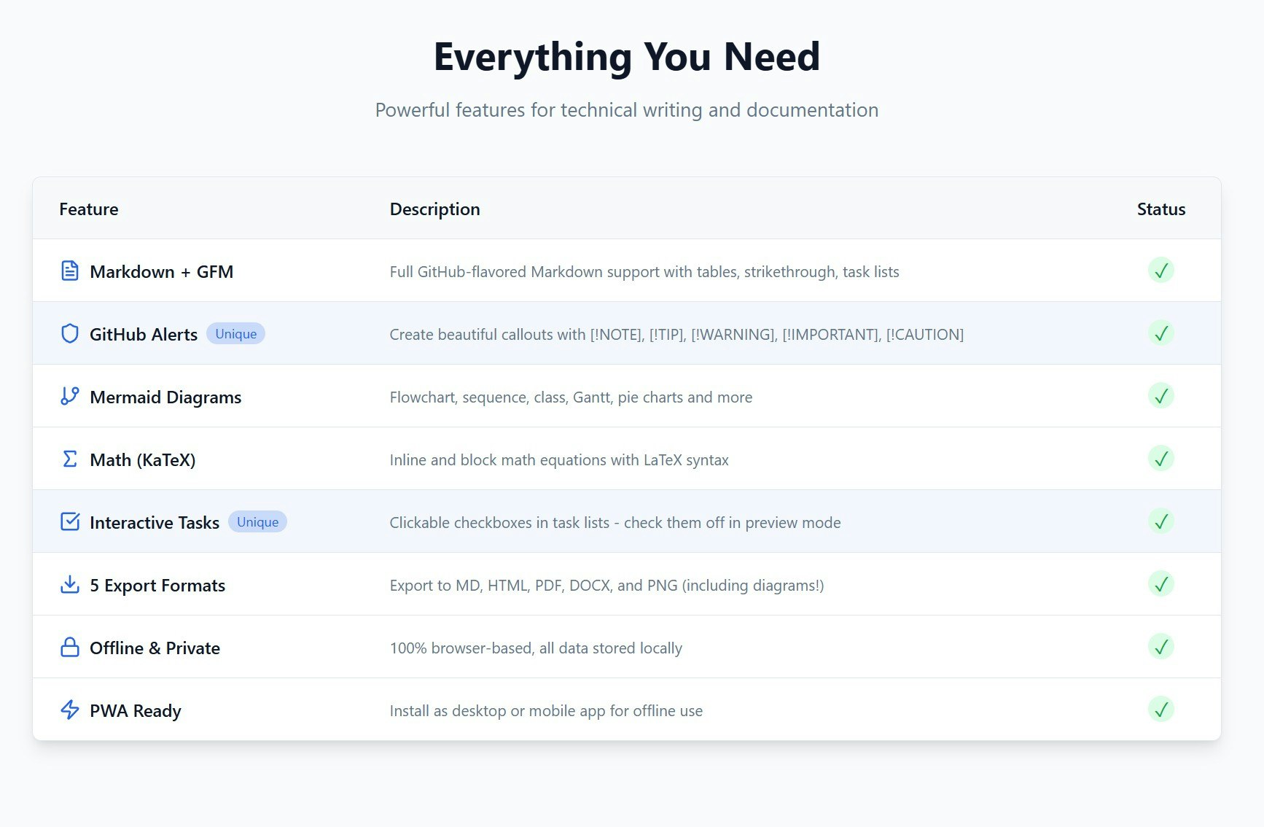Click the green check status for GitHub Alerts
Screen dimensions: 1264x827
coord(1160,333)
